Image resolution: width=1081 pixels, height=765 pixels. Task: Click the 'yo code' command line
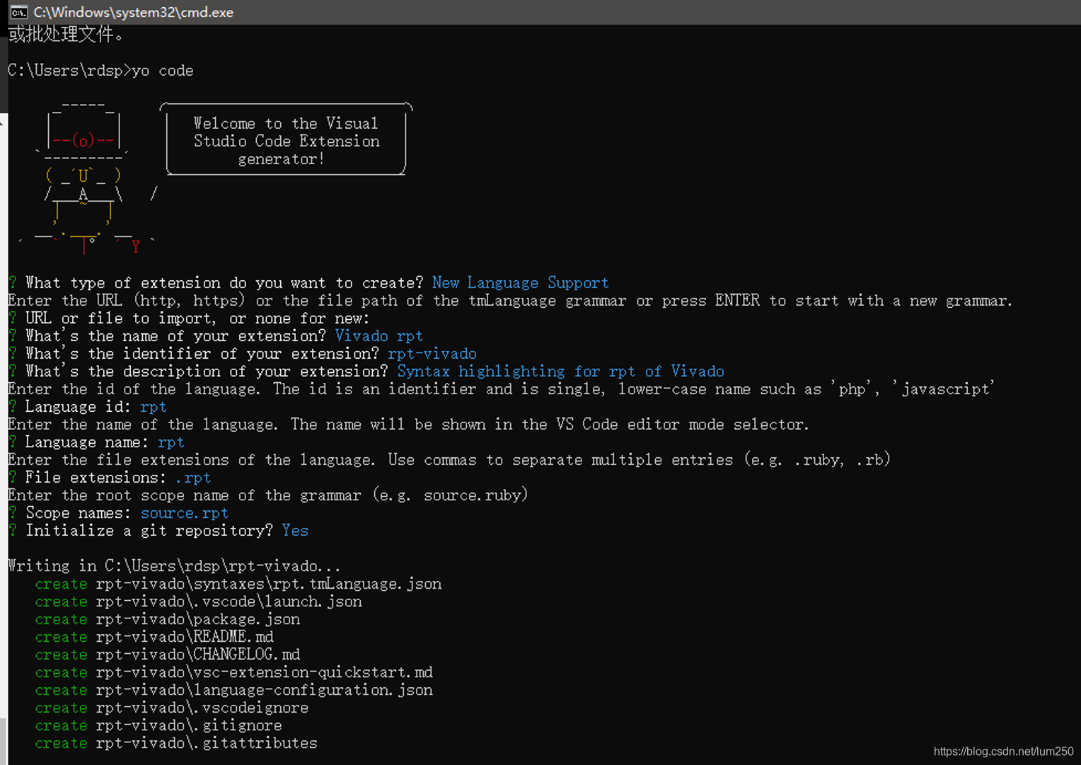click(100, 71)
